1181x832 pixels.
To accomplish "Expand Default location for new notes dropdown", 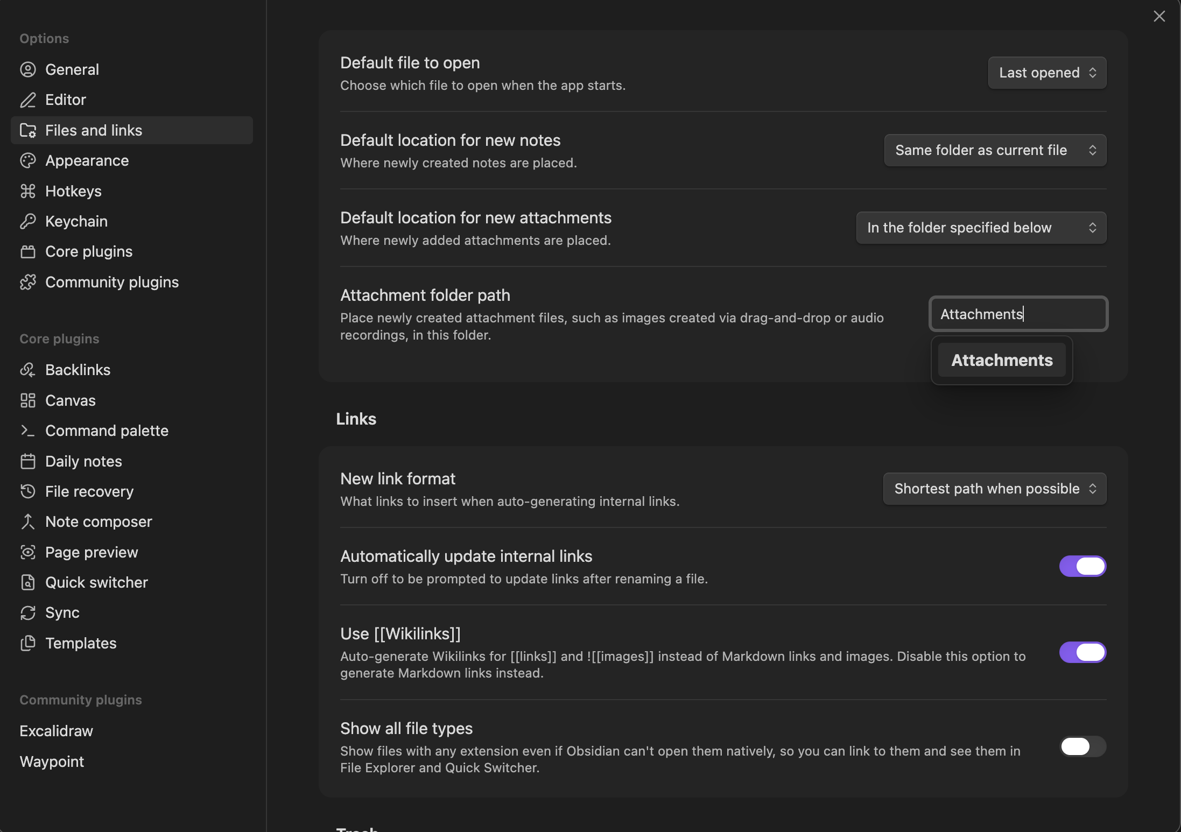I will 995,150.
